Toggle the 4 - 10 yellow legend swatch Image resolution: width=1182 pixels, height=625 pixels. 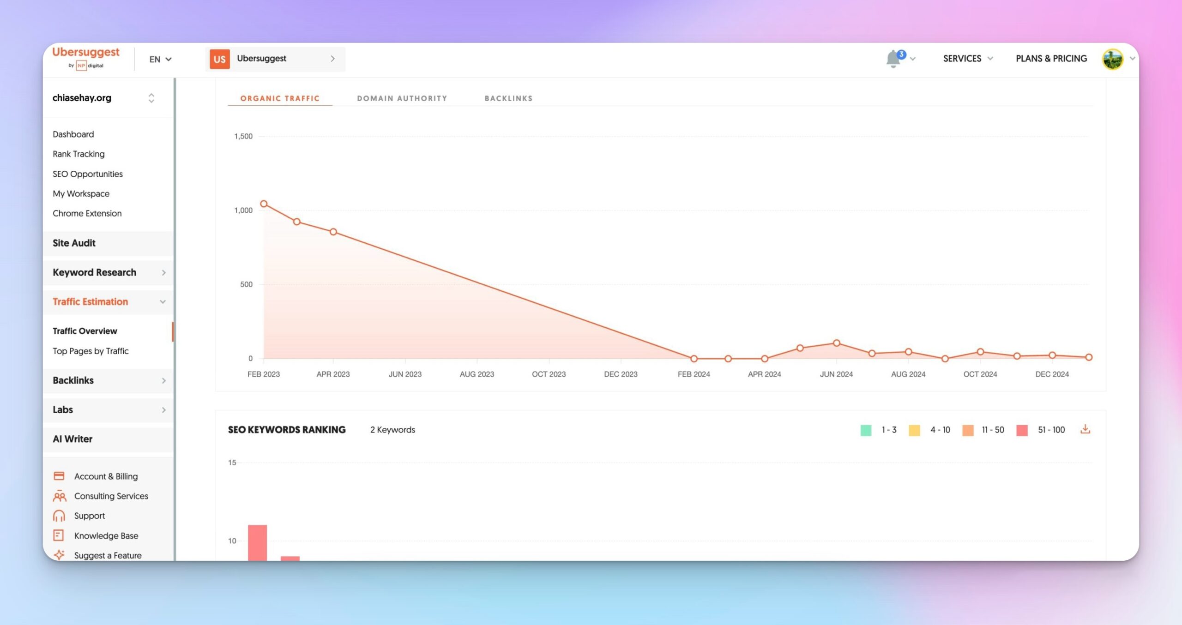tap(914, 430)
